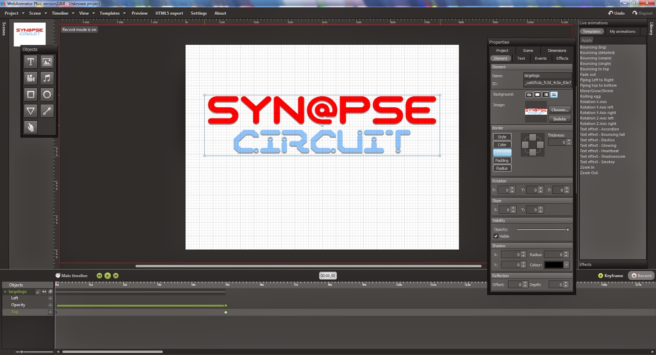Select the hand pointer button tool

(x=31, y=127)
